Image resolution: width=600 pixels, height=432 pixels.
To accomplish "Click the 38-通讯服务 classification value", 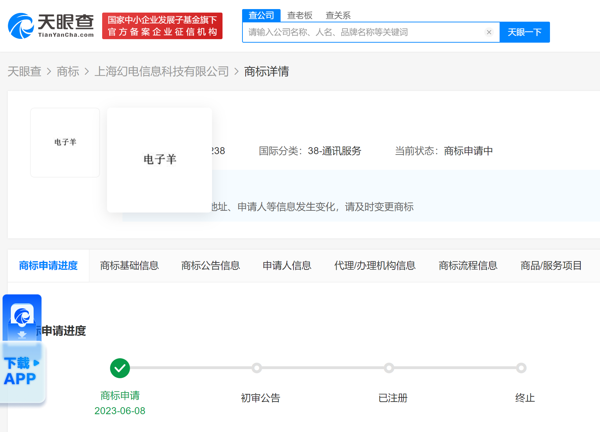I will tap(334, 151).
